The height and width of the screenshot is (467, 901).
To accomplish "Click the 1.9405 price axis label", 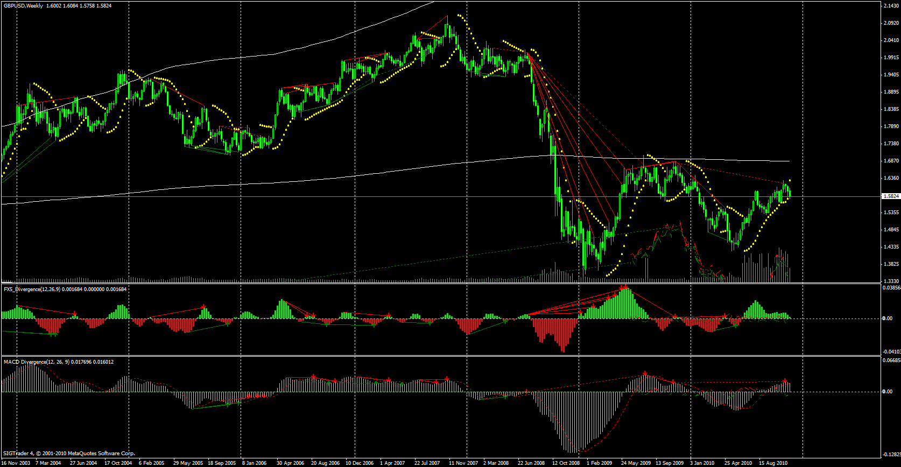I will tap(891, 75).
